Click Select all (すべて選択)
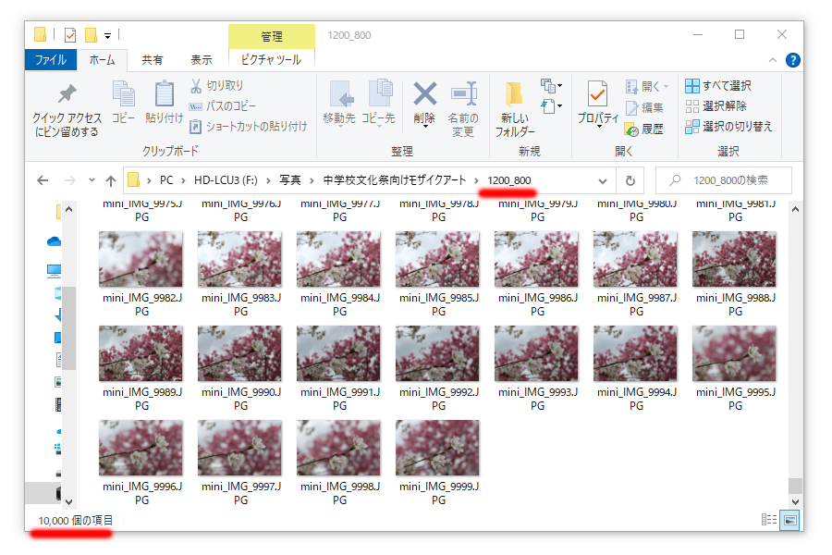 (x=718, y=85)
